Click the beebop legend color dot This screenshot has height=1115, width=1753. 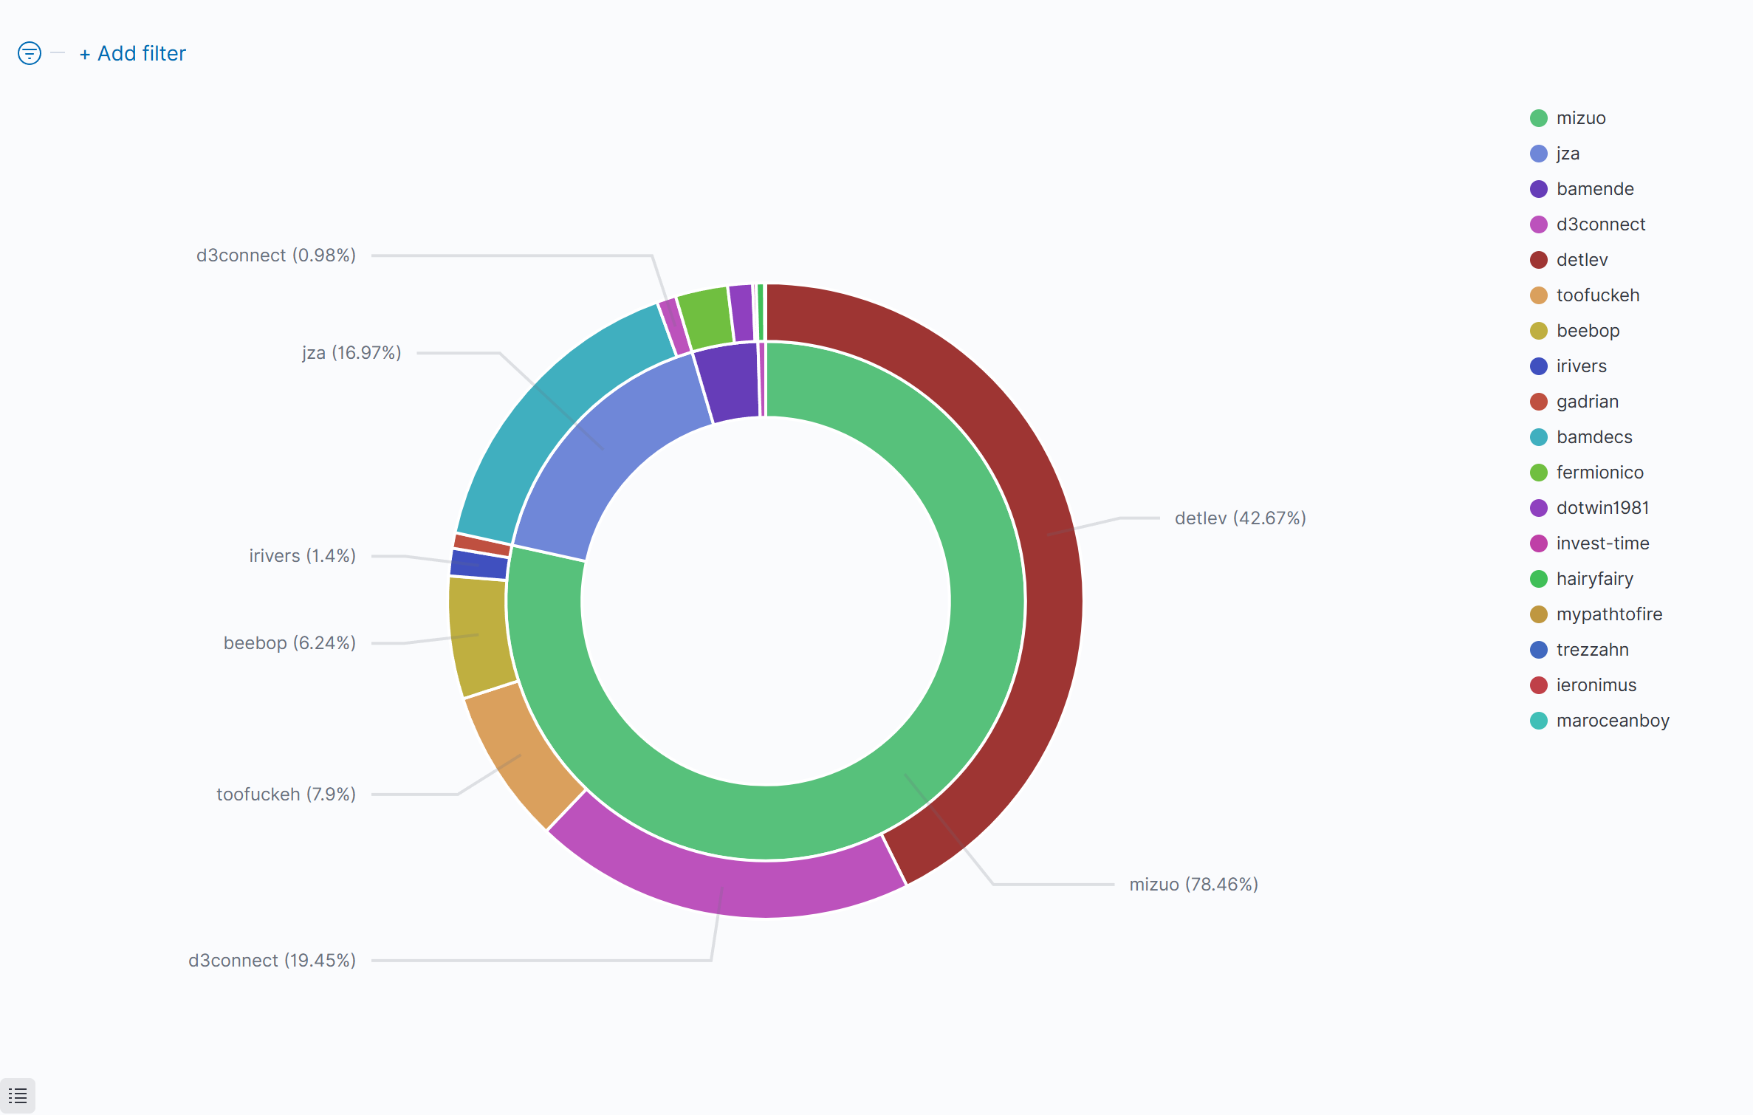(1539, 331)
